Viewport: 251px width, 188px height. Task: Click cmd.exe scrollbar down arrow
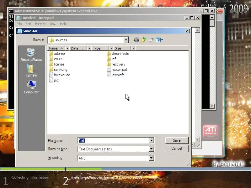click(x=212, y=106)
